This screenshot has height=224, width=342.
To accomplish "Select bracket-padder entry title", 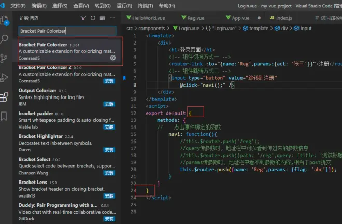I will click(36, 114).
